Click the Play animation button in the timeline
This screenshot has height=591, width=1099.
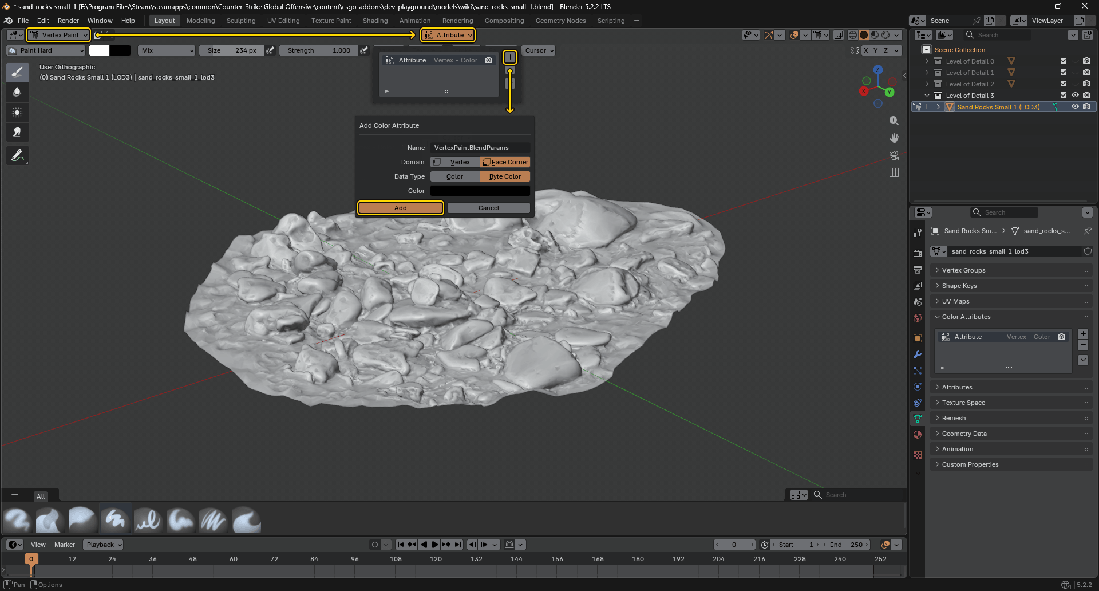click(x=435, y=545)
